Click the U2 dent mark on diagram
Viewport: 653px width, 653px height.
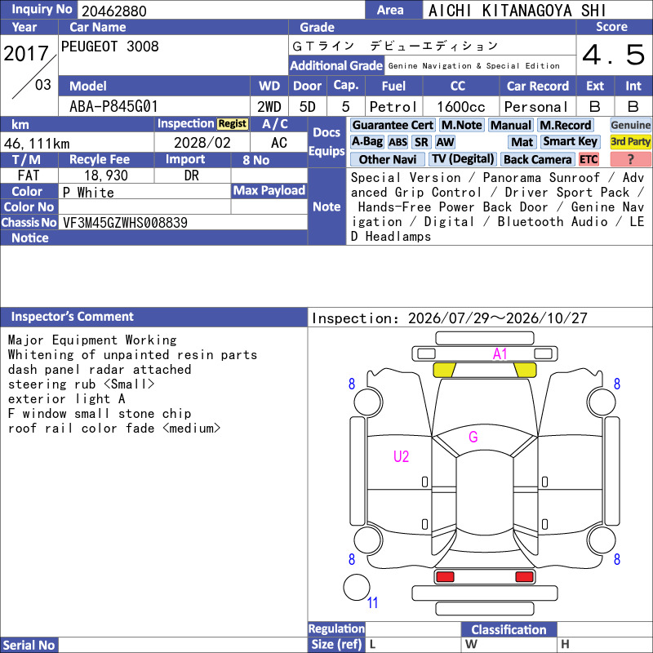401,456
